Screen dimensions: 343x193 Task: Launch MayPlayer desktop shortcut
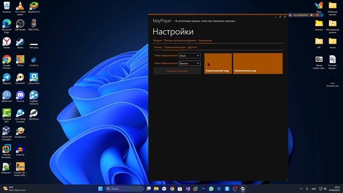[x=34, y=114]
